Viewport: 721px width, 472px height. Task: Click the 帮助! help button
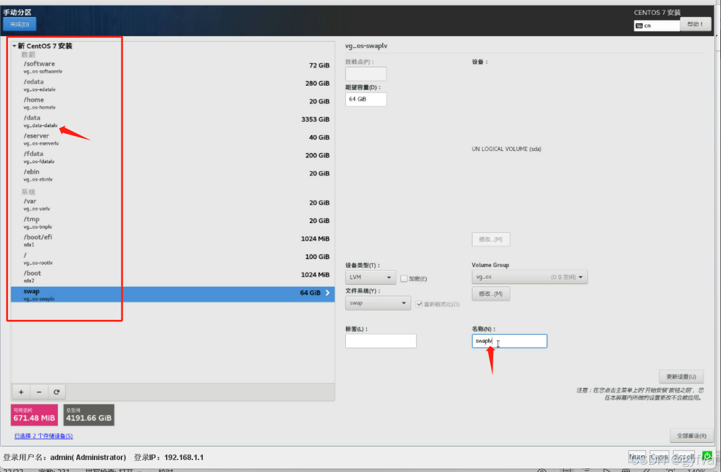click(x=695, y=24)
